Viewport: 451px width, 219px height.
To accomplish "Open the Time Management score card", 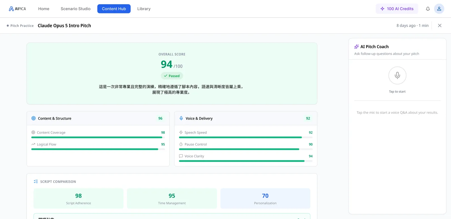I will (172, 198).
